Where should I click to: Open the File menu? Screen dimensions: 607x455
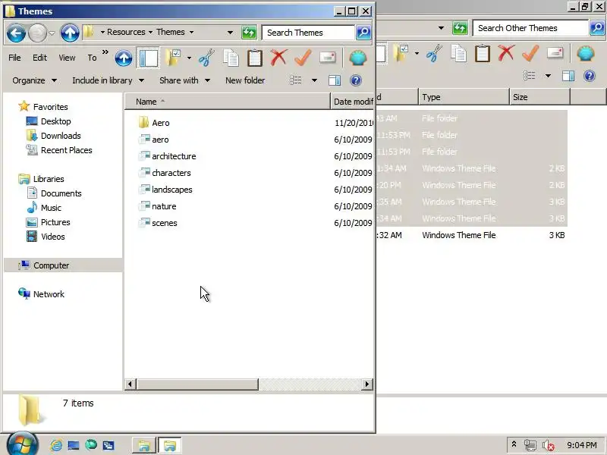[14, 58]
